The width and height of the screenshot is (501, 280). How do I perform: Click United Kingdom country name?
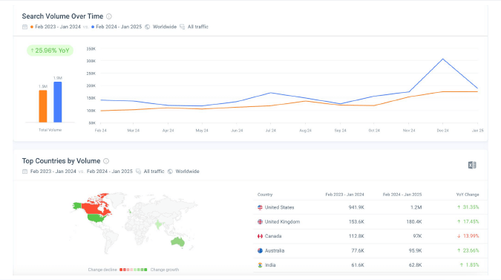[283, 222]
